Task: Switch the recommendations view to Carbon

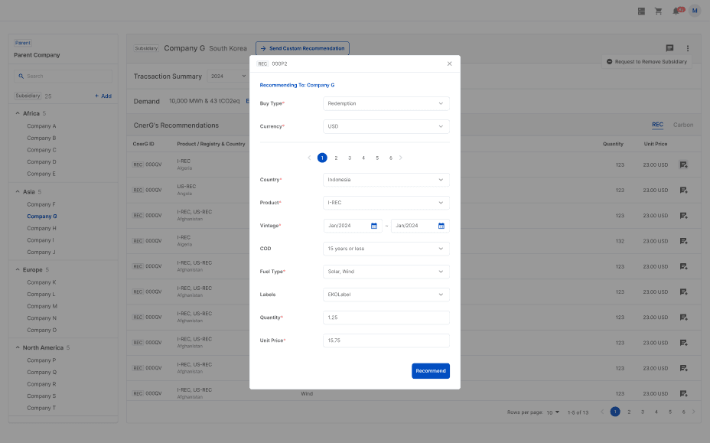Action: [683, 124]
